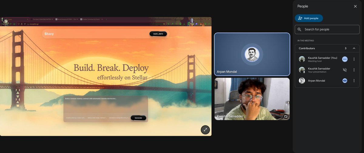This screenshot has width=364, height=153.
Task: Focus the Search for people field
Action: (327, 29)
